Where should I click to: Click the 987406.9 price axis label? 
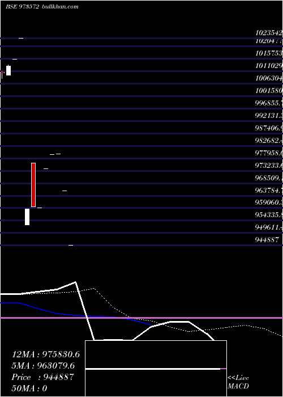[269, 128]
